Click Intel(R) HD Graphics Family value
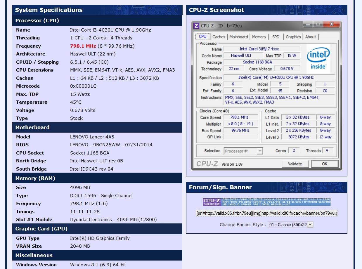The width and height of the screenshot is (362, 269). pos(100,238)
